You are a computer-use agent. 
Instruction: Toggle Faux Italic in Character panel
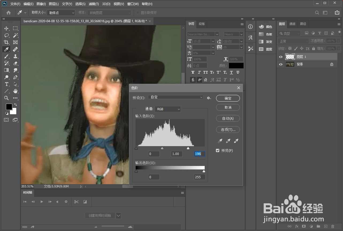click(x=199, y=73)
